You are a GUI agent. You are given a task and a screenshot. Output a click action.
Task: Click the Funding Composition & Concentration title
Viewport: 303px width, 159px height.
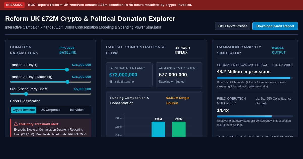(130, 100)
